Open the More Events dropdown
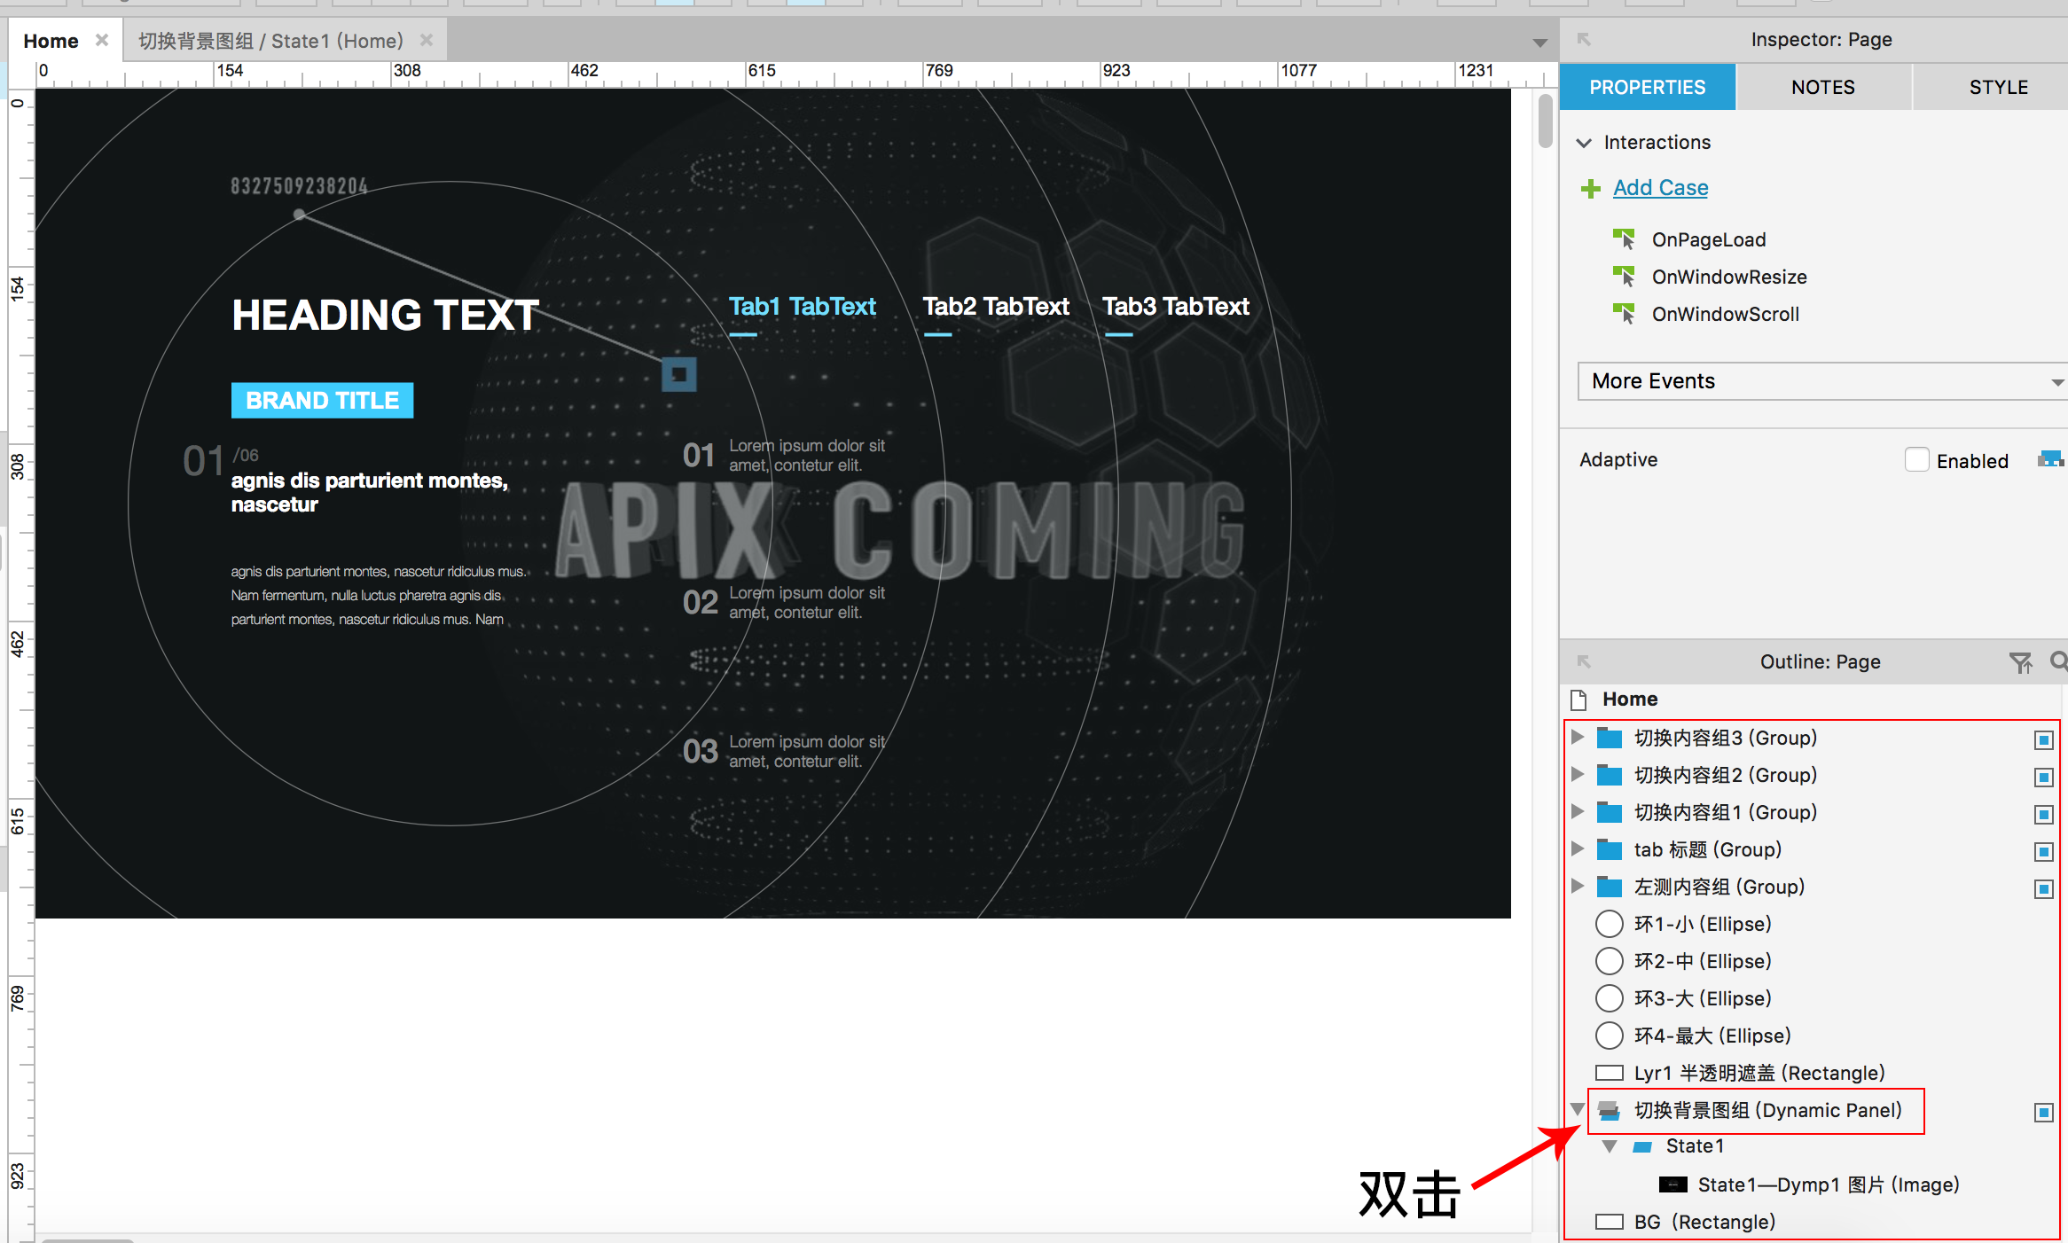 pyautogui.click(x=1821, y=381)
